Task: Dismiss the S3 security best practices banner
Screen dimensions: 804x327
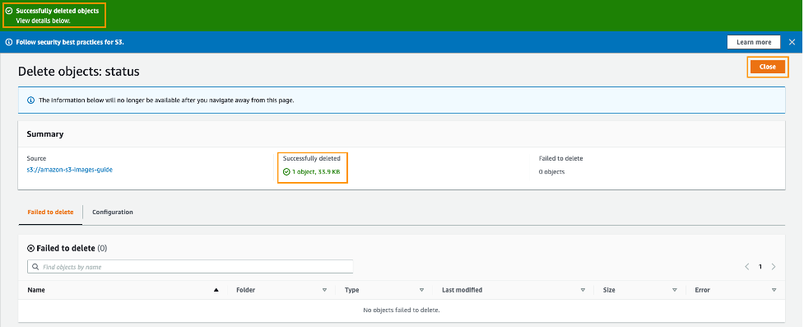Action: pyautogui.click(x=792, y=42)
